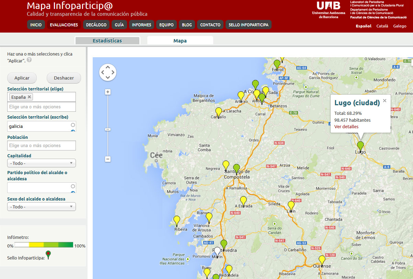Open the yellow Vilanova de Arousa marker
Image resolution: width=413 pixels, height=279 pixels.
[209, 218]
